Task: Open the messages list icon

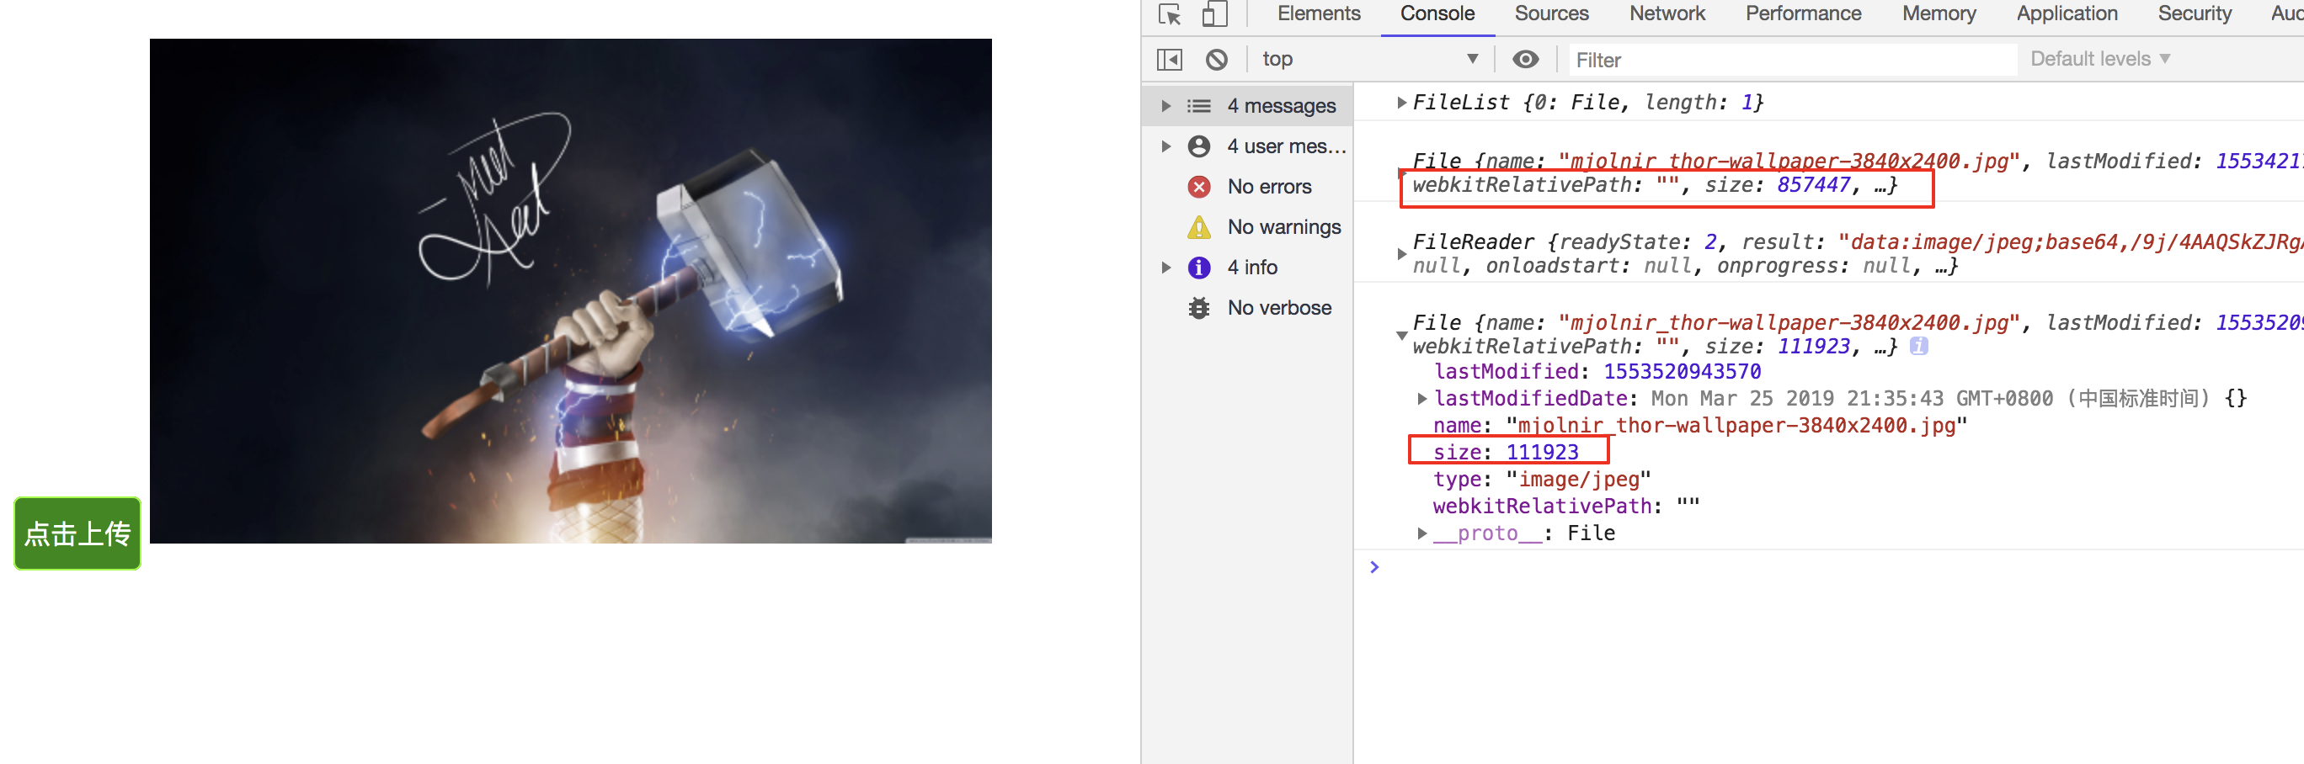Action: (1198, 106)
